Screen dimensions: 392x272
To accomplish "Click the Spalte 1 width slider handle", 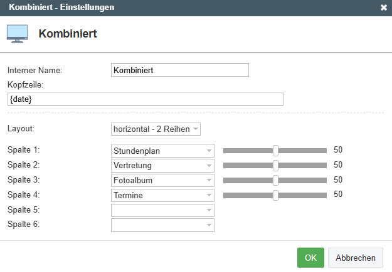I will click(x=275, y=151).
